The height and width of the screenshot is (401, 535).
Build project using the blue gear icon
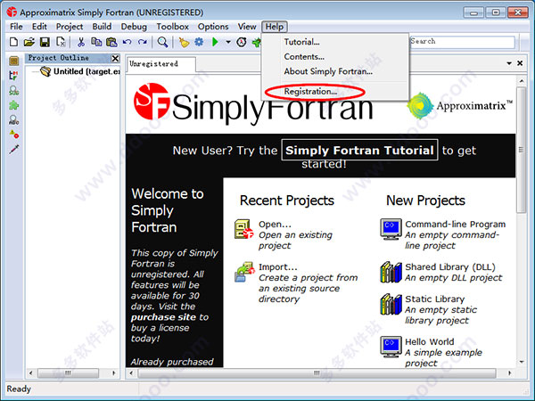coord(199,42)
